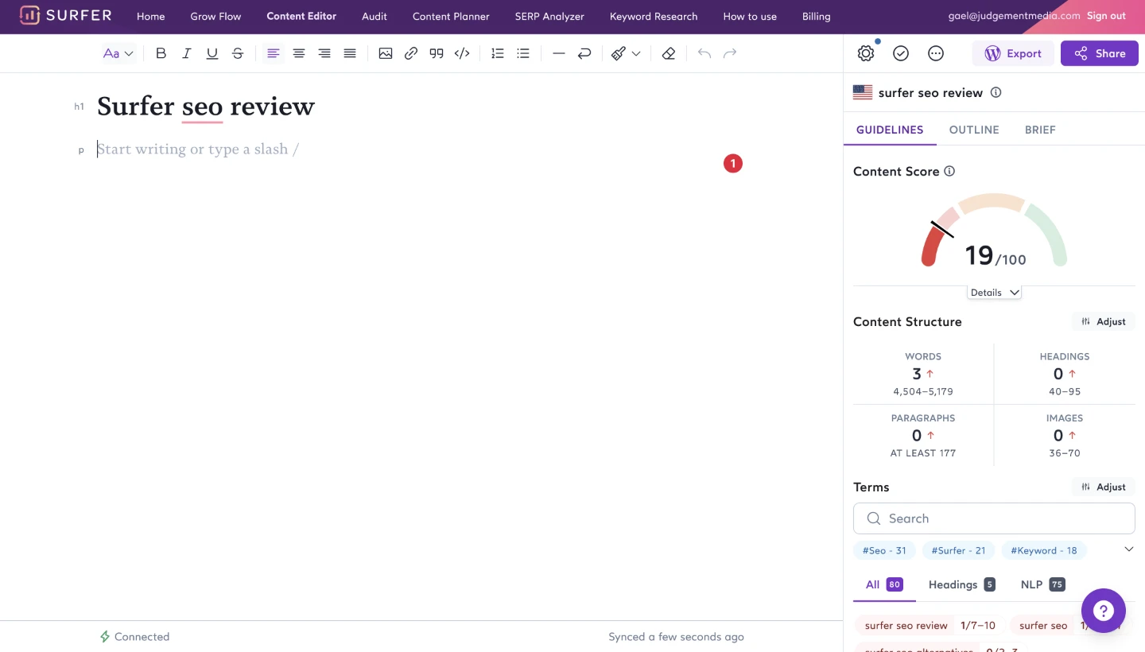The height and width of the screenshot is (652, 1145).
Task: Create a bulleted list
Action: pyautogui.click(x=523, y=53)
